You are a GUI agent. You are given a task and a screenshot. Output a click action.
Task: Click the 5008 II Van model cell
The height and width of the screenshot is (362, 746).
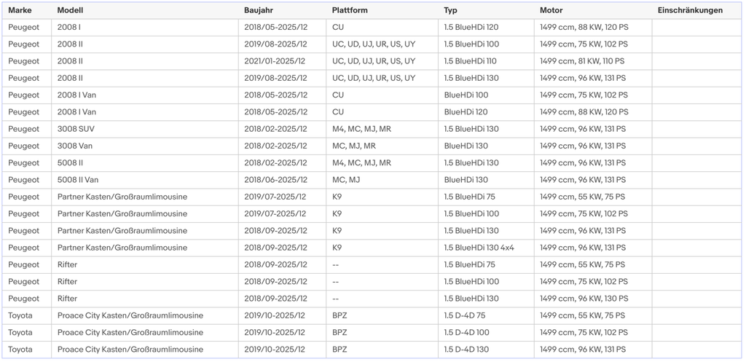coord(145,181)
